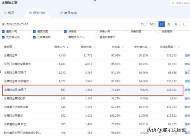The height and width of the screenshot is (136, 190).
Task: Uncheck the 搜索热度 checkbox
Action: (34, 32)
